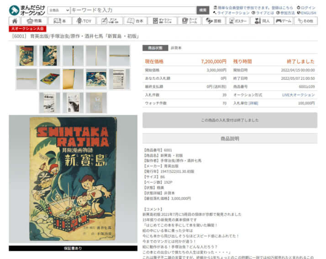
Task: Select the last thumbnail in second row
Action: pos(120,79)
